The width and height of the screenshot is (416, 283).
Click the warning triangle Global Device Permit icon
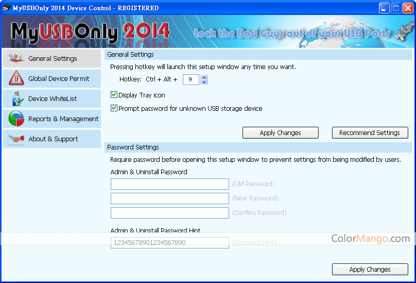pyautogui.click(x=16, y=78)
